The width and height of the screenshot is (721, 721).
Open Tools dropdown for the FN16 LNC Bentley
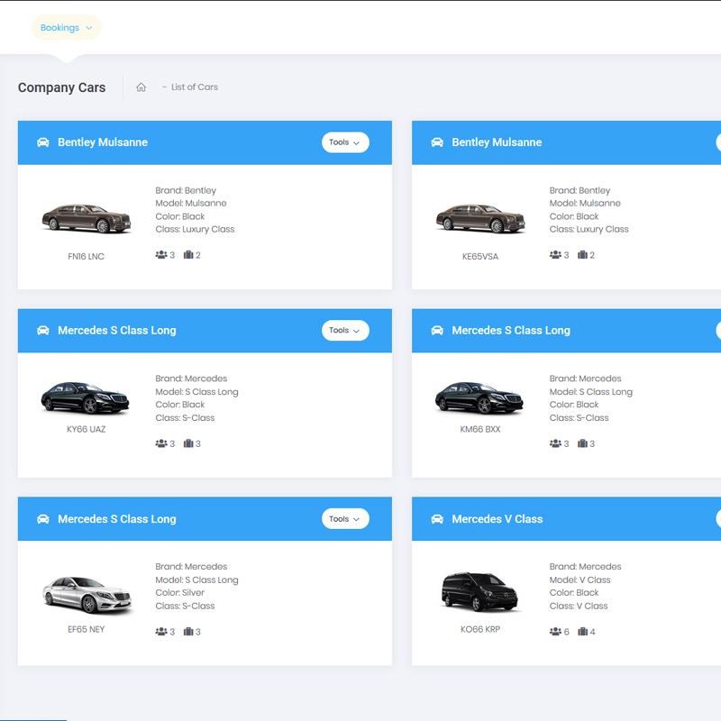click(x=345, y=142)
